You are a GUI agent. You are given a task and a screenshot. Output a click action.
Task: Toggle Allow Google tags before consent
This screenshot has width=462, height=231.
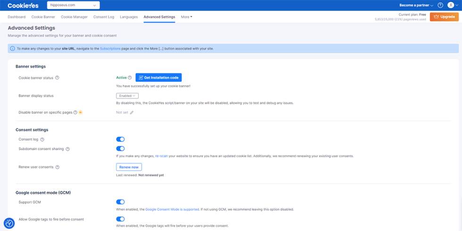[120, 219]
